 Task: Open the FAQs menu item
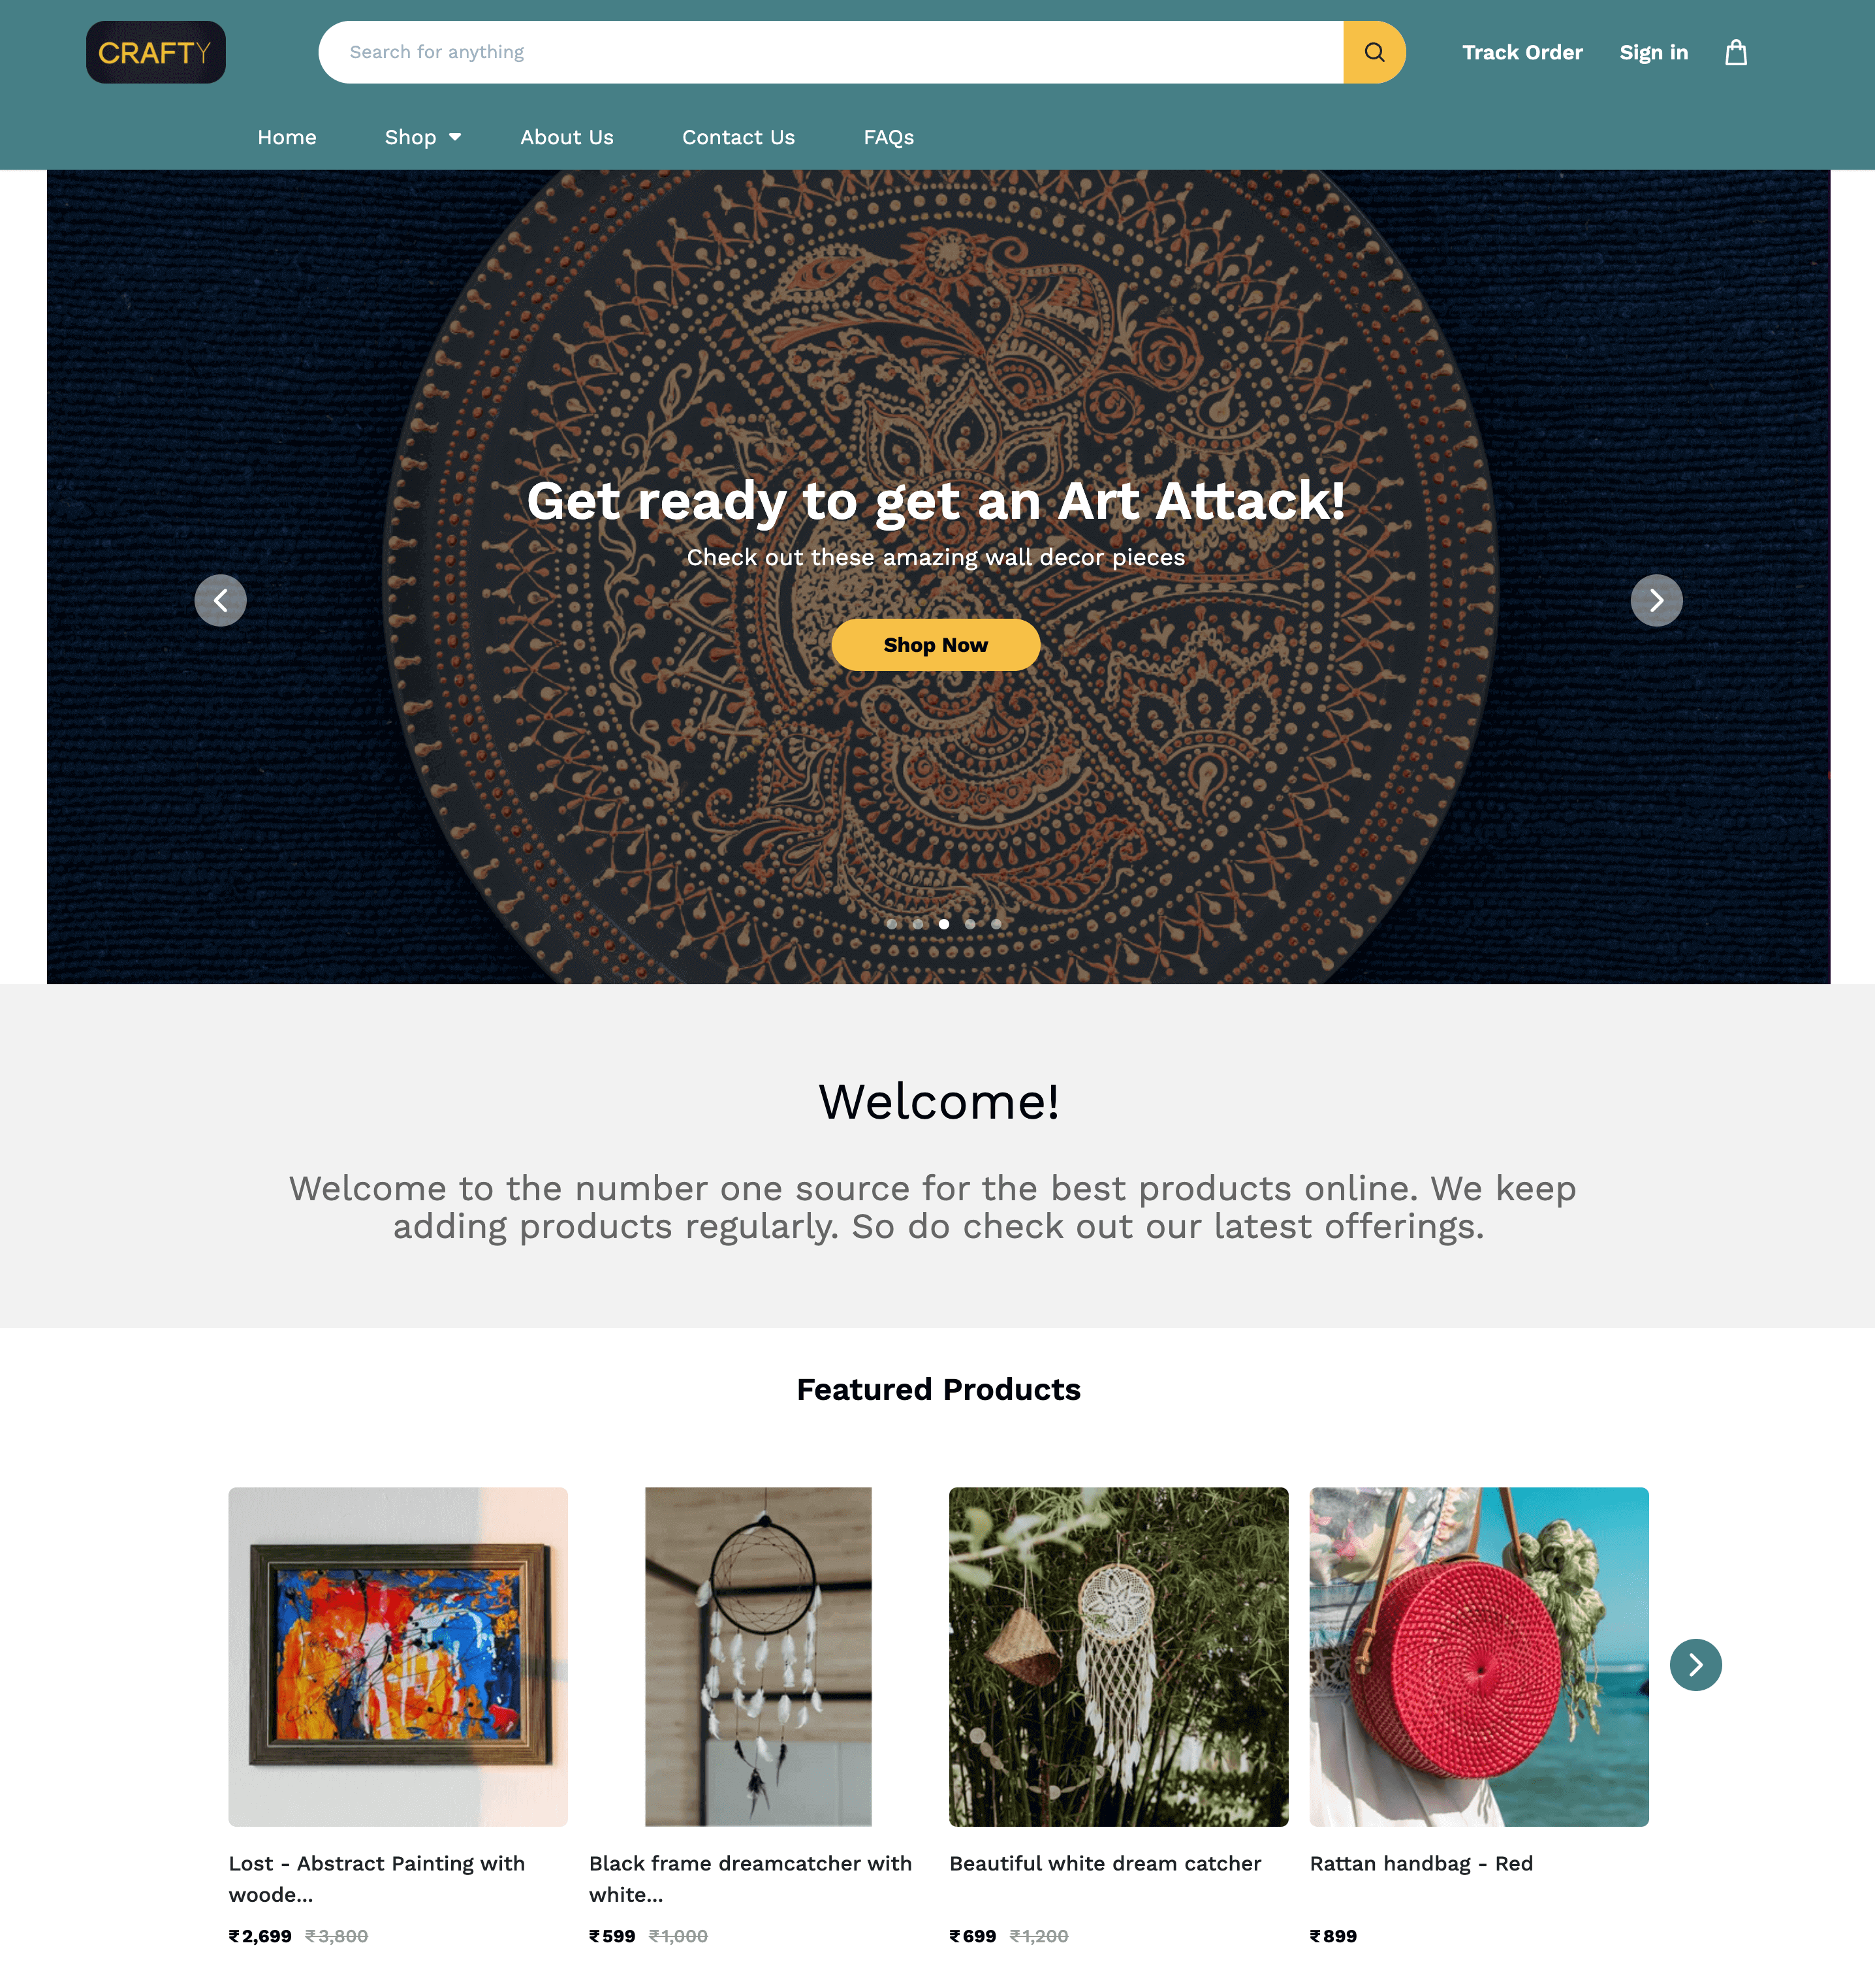[x=887, y=136]
